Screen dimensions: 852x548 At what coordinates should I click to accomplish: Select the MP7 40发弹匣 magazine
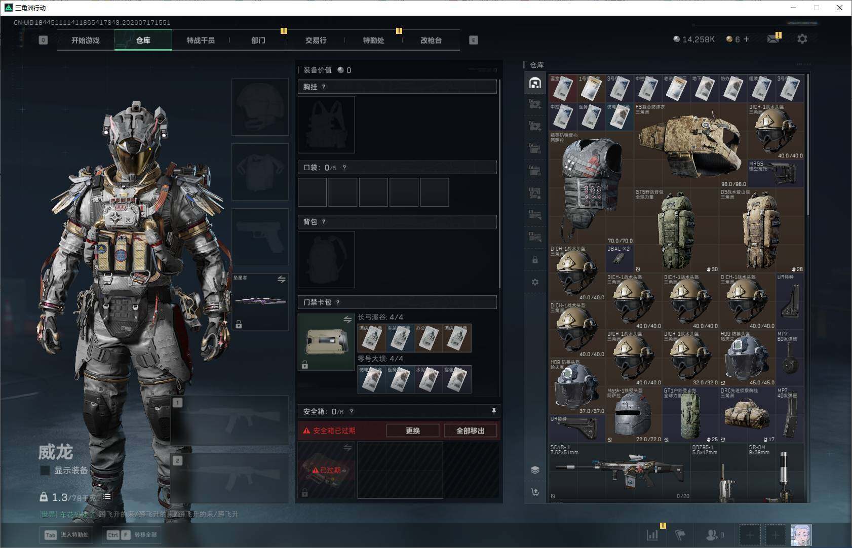coord(790,415)
